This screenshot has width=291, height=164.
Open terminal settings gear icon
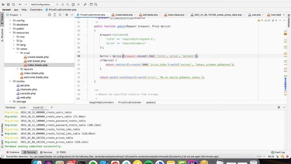click(x=279, y=108)
